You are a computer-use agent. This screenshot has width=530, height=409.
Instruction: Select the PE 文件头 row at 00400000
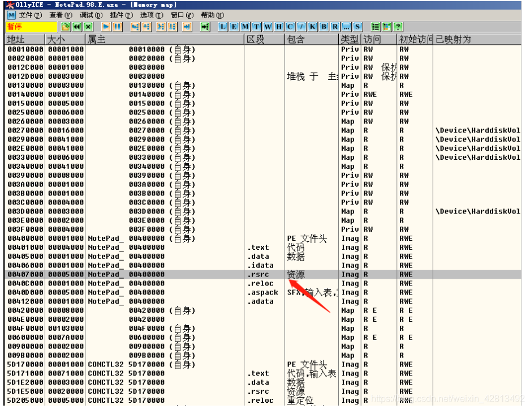click(264, 238)
